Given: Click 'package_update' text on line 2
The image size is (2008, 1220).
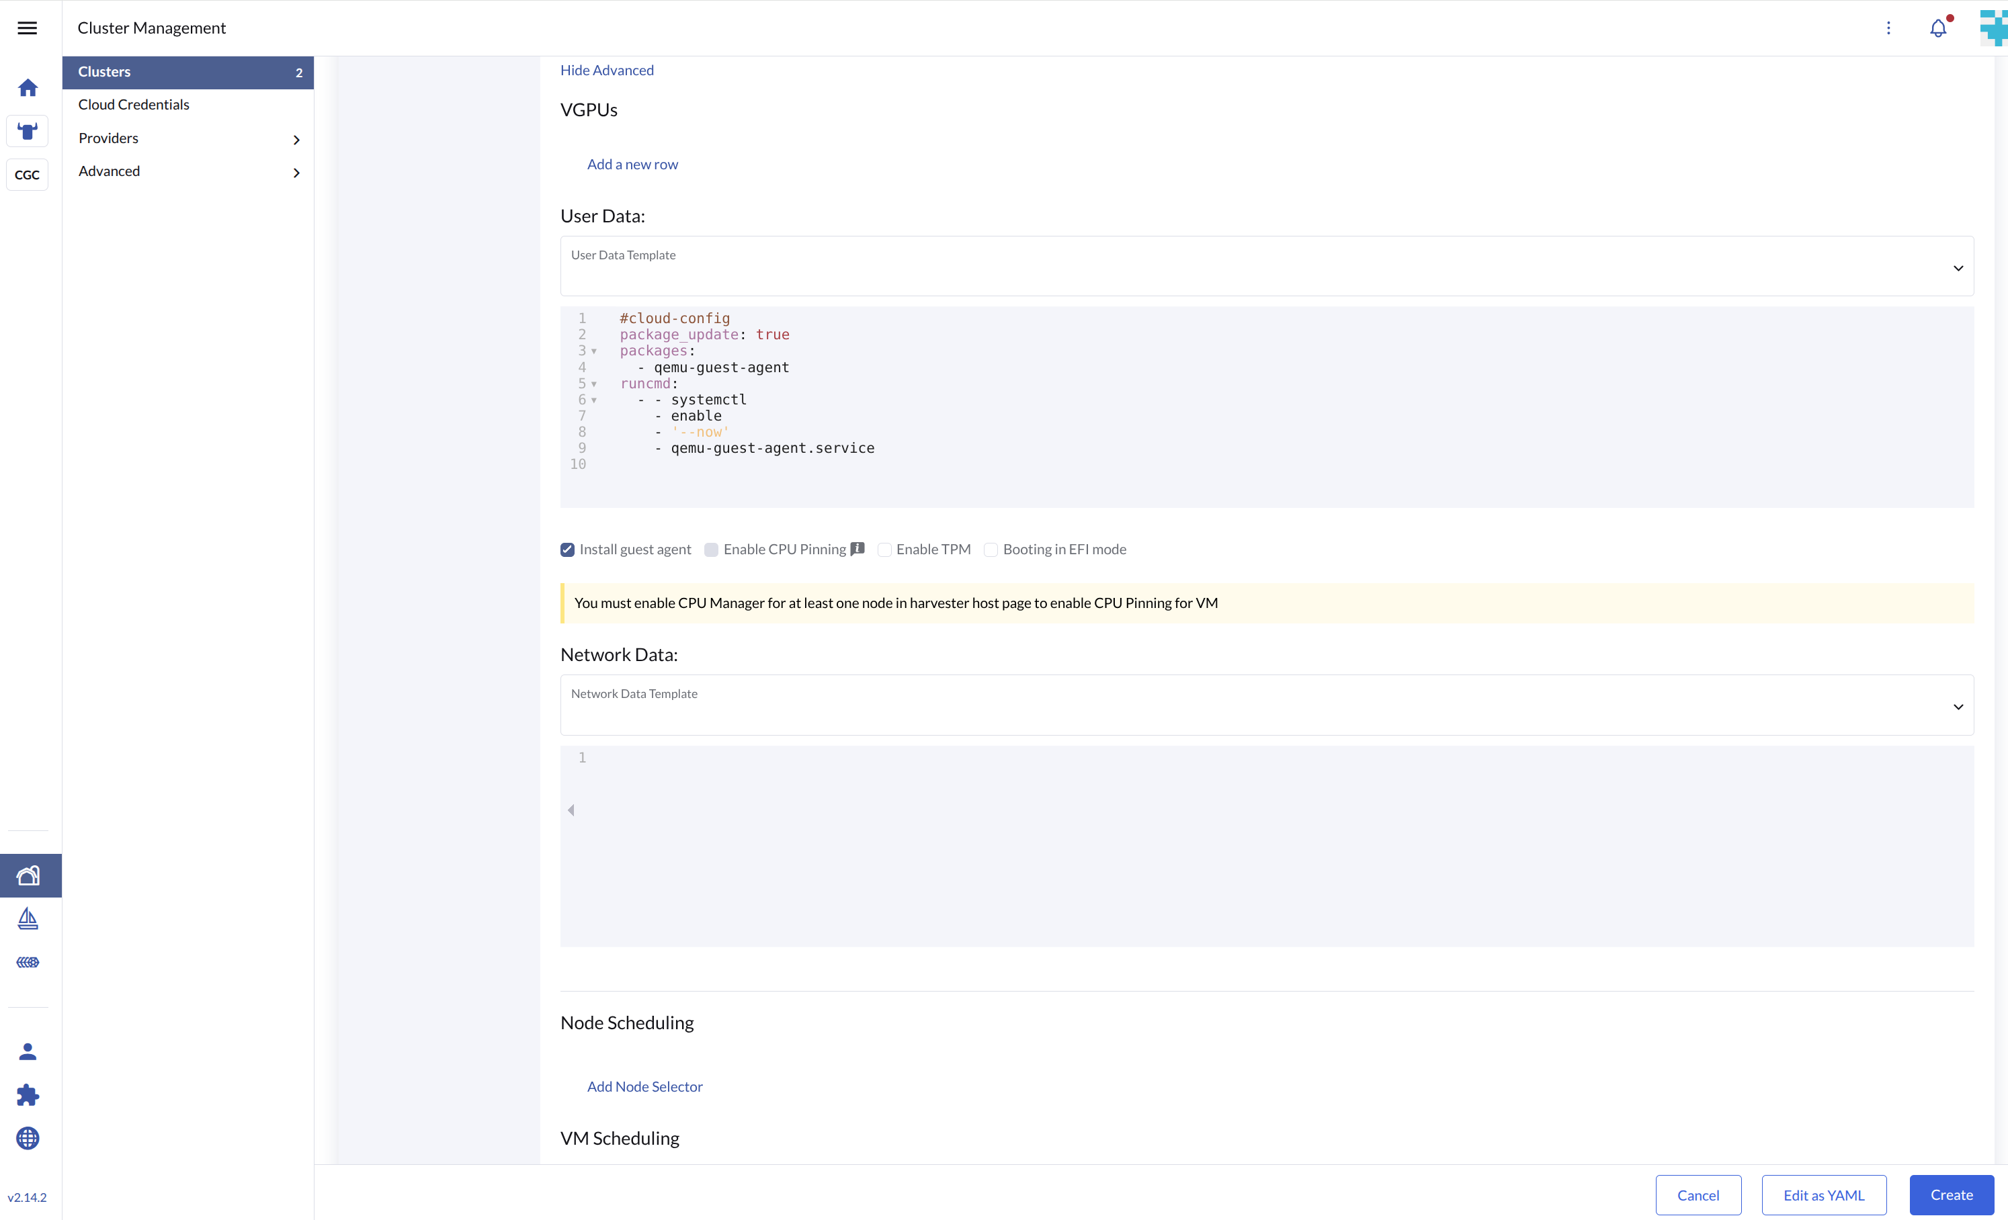Looking at the screenshot, I should coord(679,335).
